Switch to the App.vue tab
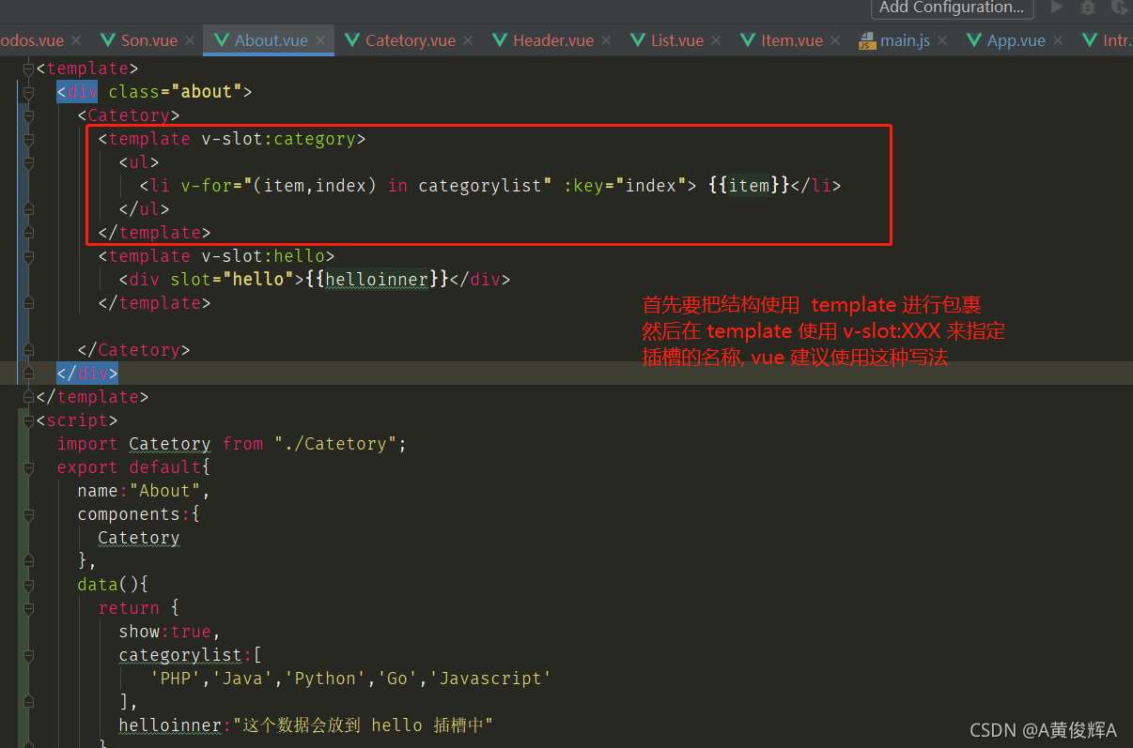The height and width of the screenshot is (748, 1133). coord(1016,40)
